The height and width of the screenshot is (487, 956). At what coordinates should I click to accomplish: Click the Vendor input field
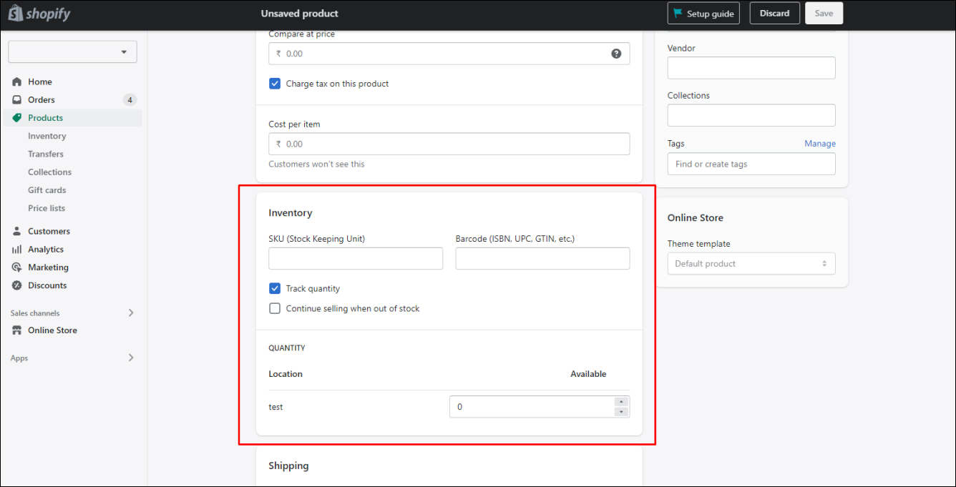point(751,68)
